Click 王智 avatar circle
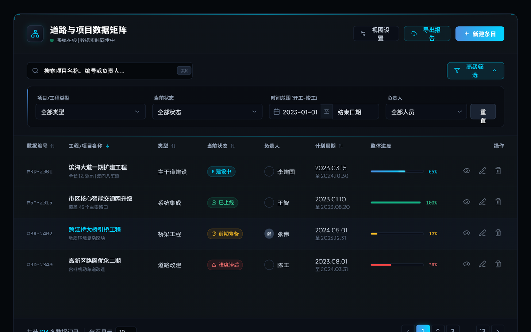 coord(269,203)
